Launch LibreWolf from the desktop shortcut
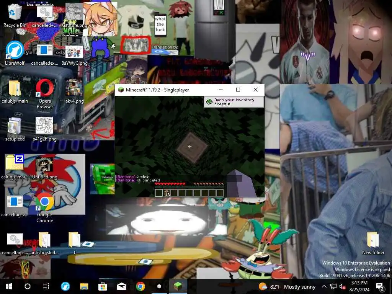 (x=15, y=53)
